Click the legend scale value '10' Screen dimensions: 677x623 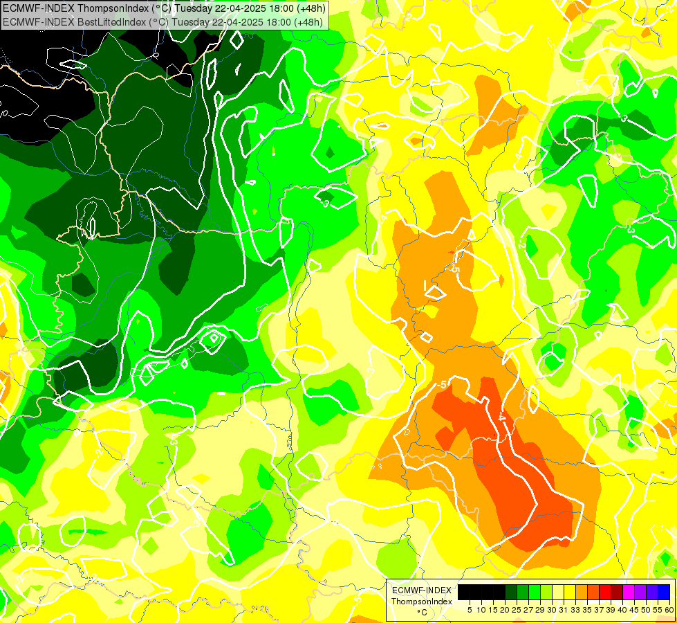click(481, 610)
